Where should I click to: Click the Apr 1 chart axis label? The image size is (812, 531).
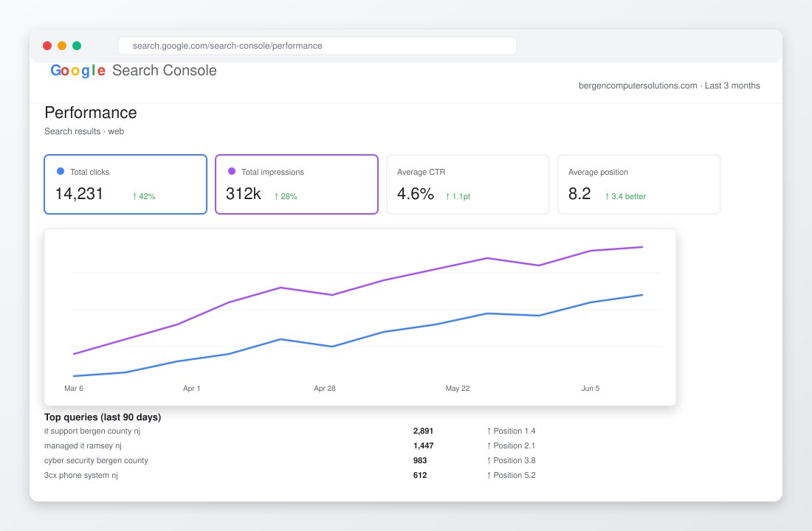click(x=192, y=388)
